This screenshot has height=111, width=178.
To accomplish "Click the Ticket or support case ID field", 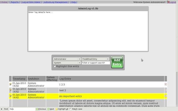I will (96, 63).
